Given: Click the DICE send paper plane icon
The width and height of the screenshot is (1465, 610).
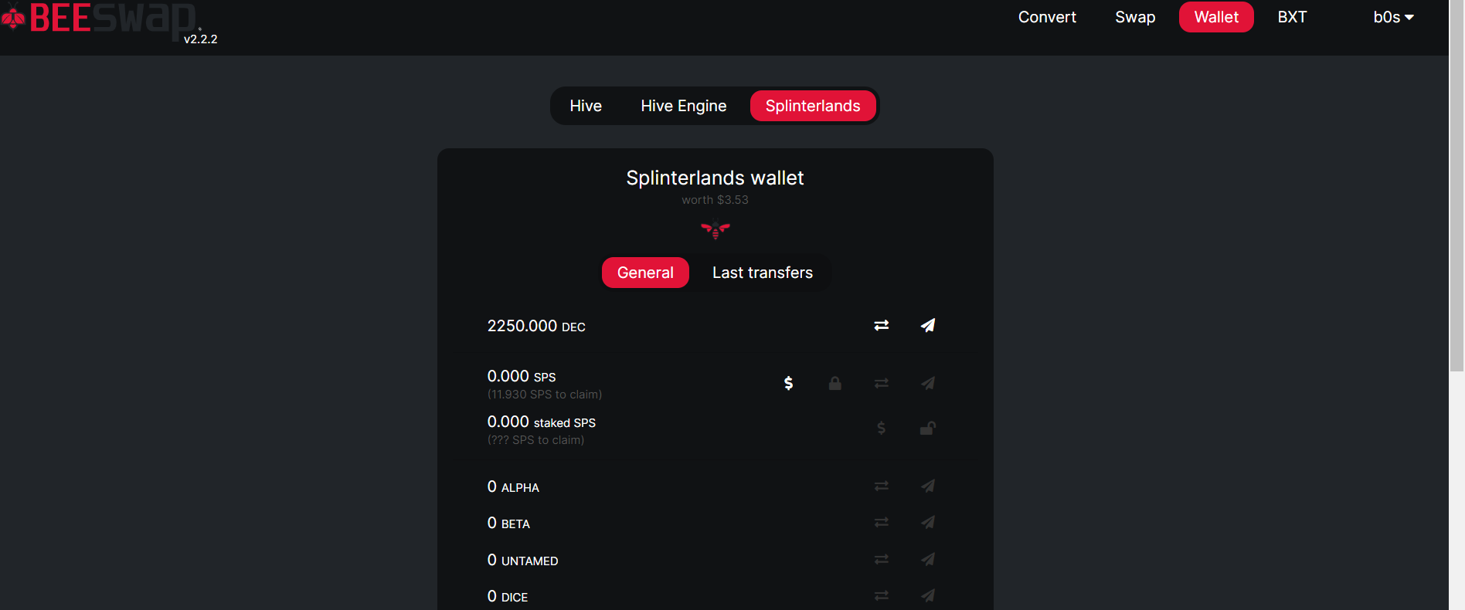Looking at the screenshot, I should pos(928,595).
